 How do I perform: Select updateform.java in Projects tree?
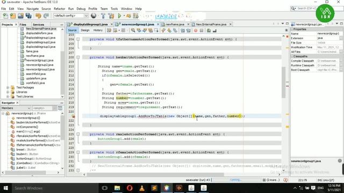tap(36, 78)
